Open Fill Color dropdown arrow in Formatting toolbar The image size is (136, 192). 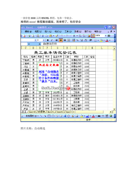pos(104,40)
